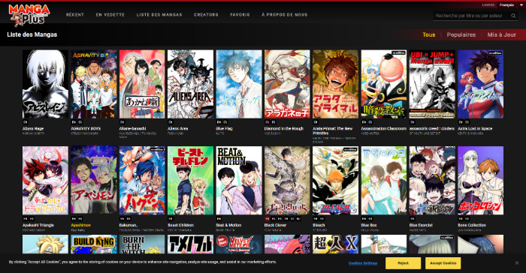Switch to the Mis à Jour tab
The height and width of the screenshot is (273, 526).
coord(501,34)
